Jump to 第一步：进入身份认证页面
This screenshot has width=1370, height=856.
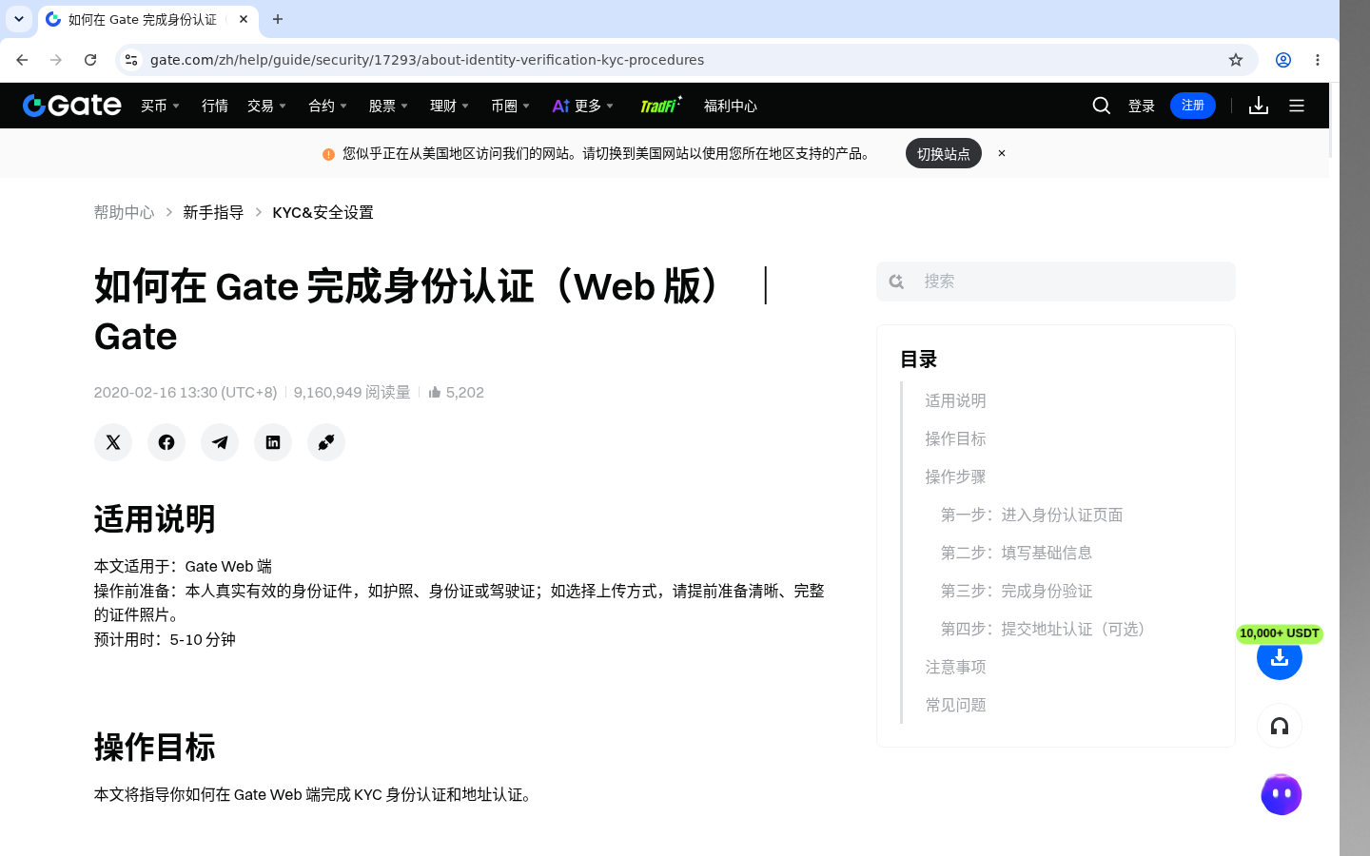1031,515
